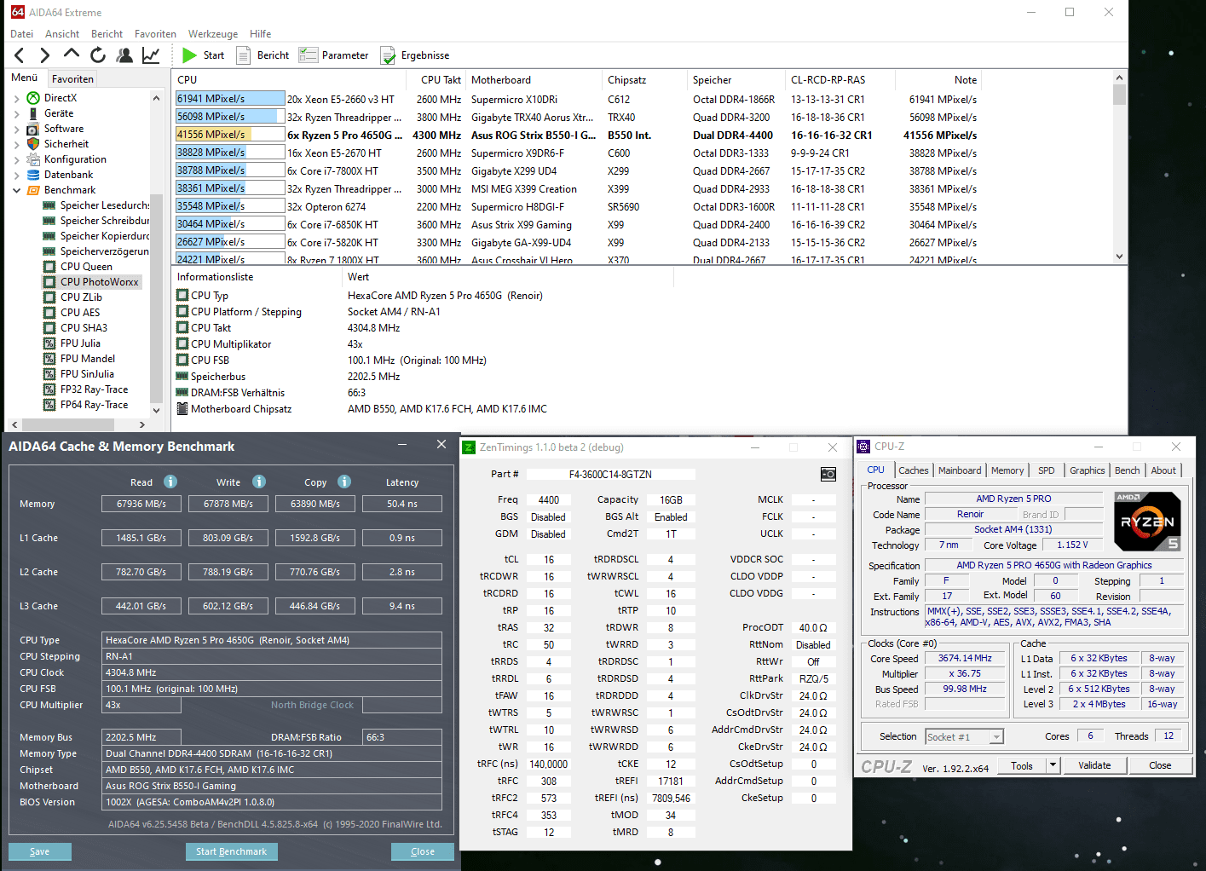Click results list vertical scrollbar down arrow
Screen dimensions: 1206x871
(x=1119, y=256)
